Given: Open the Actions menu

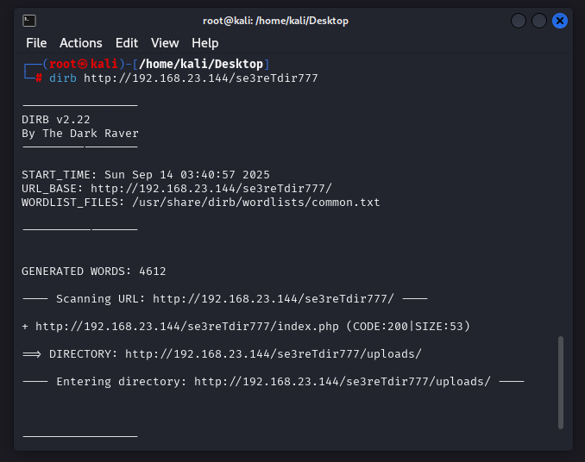Looking at the screenshot, I should 81,43.
